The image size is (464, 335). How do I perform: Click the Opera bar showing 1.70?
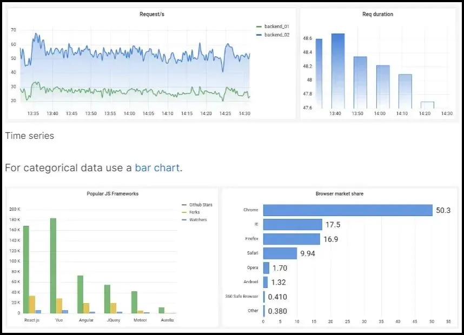(x=266, y=268)
